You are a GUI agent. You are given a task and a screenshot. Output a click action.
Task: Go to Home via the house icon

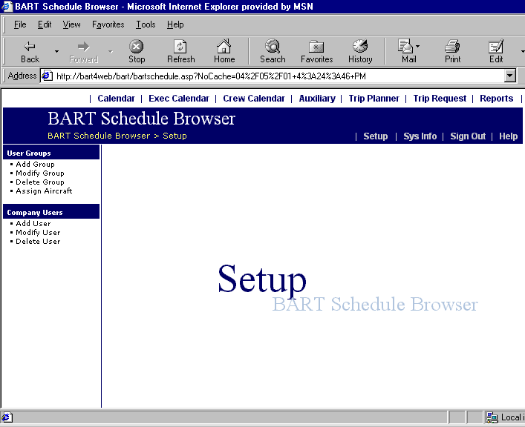pyautogui.click(x=224, y=47)
